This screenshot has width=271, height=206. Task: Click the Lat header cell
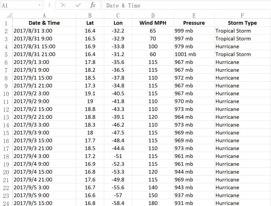tap(90, 23)
